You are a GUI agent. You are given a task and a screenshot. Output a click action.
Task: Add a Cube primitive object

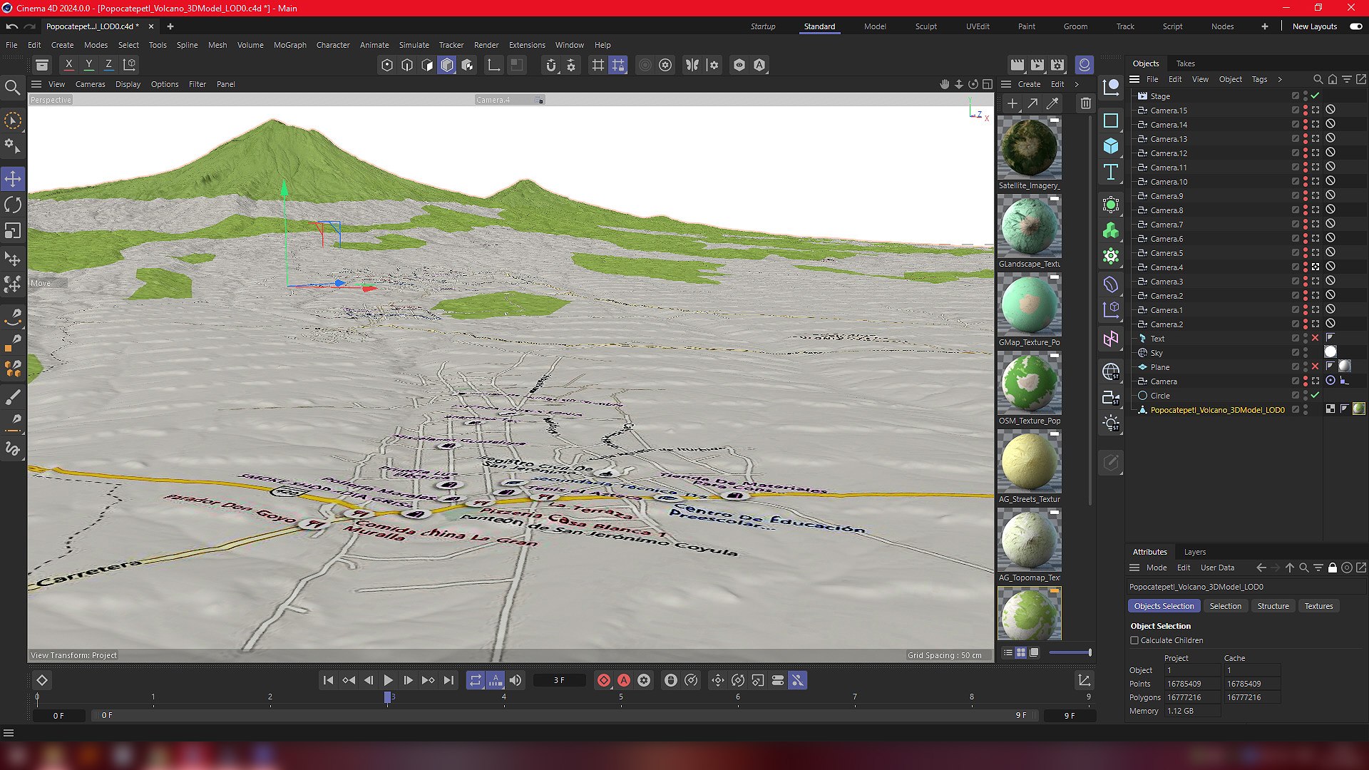coord(1111,146)
